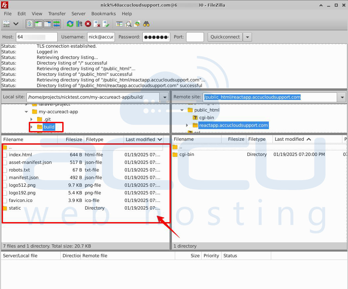Open the Server menu

pyautogui.click(x=78, y=14)
